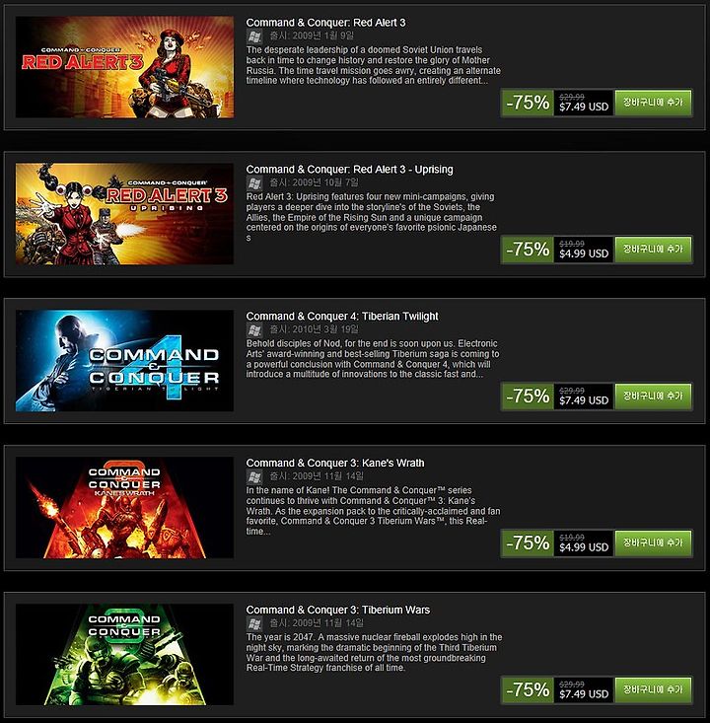
Task: Add Red Alert 3 - Uprising to cart
Action: click(x=653, y=249)
